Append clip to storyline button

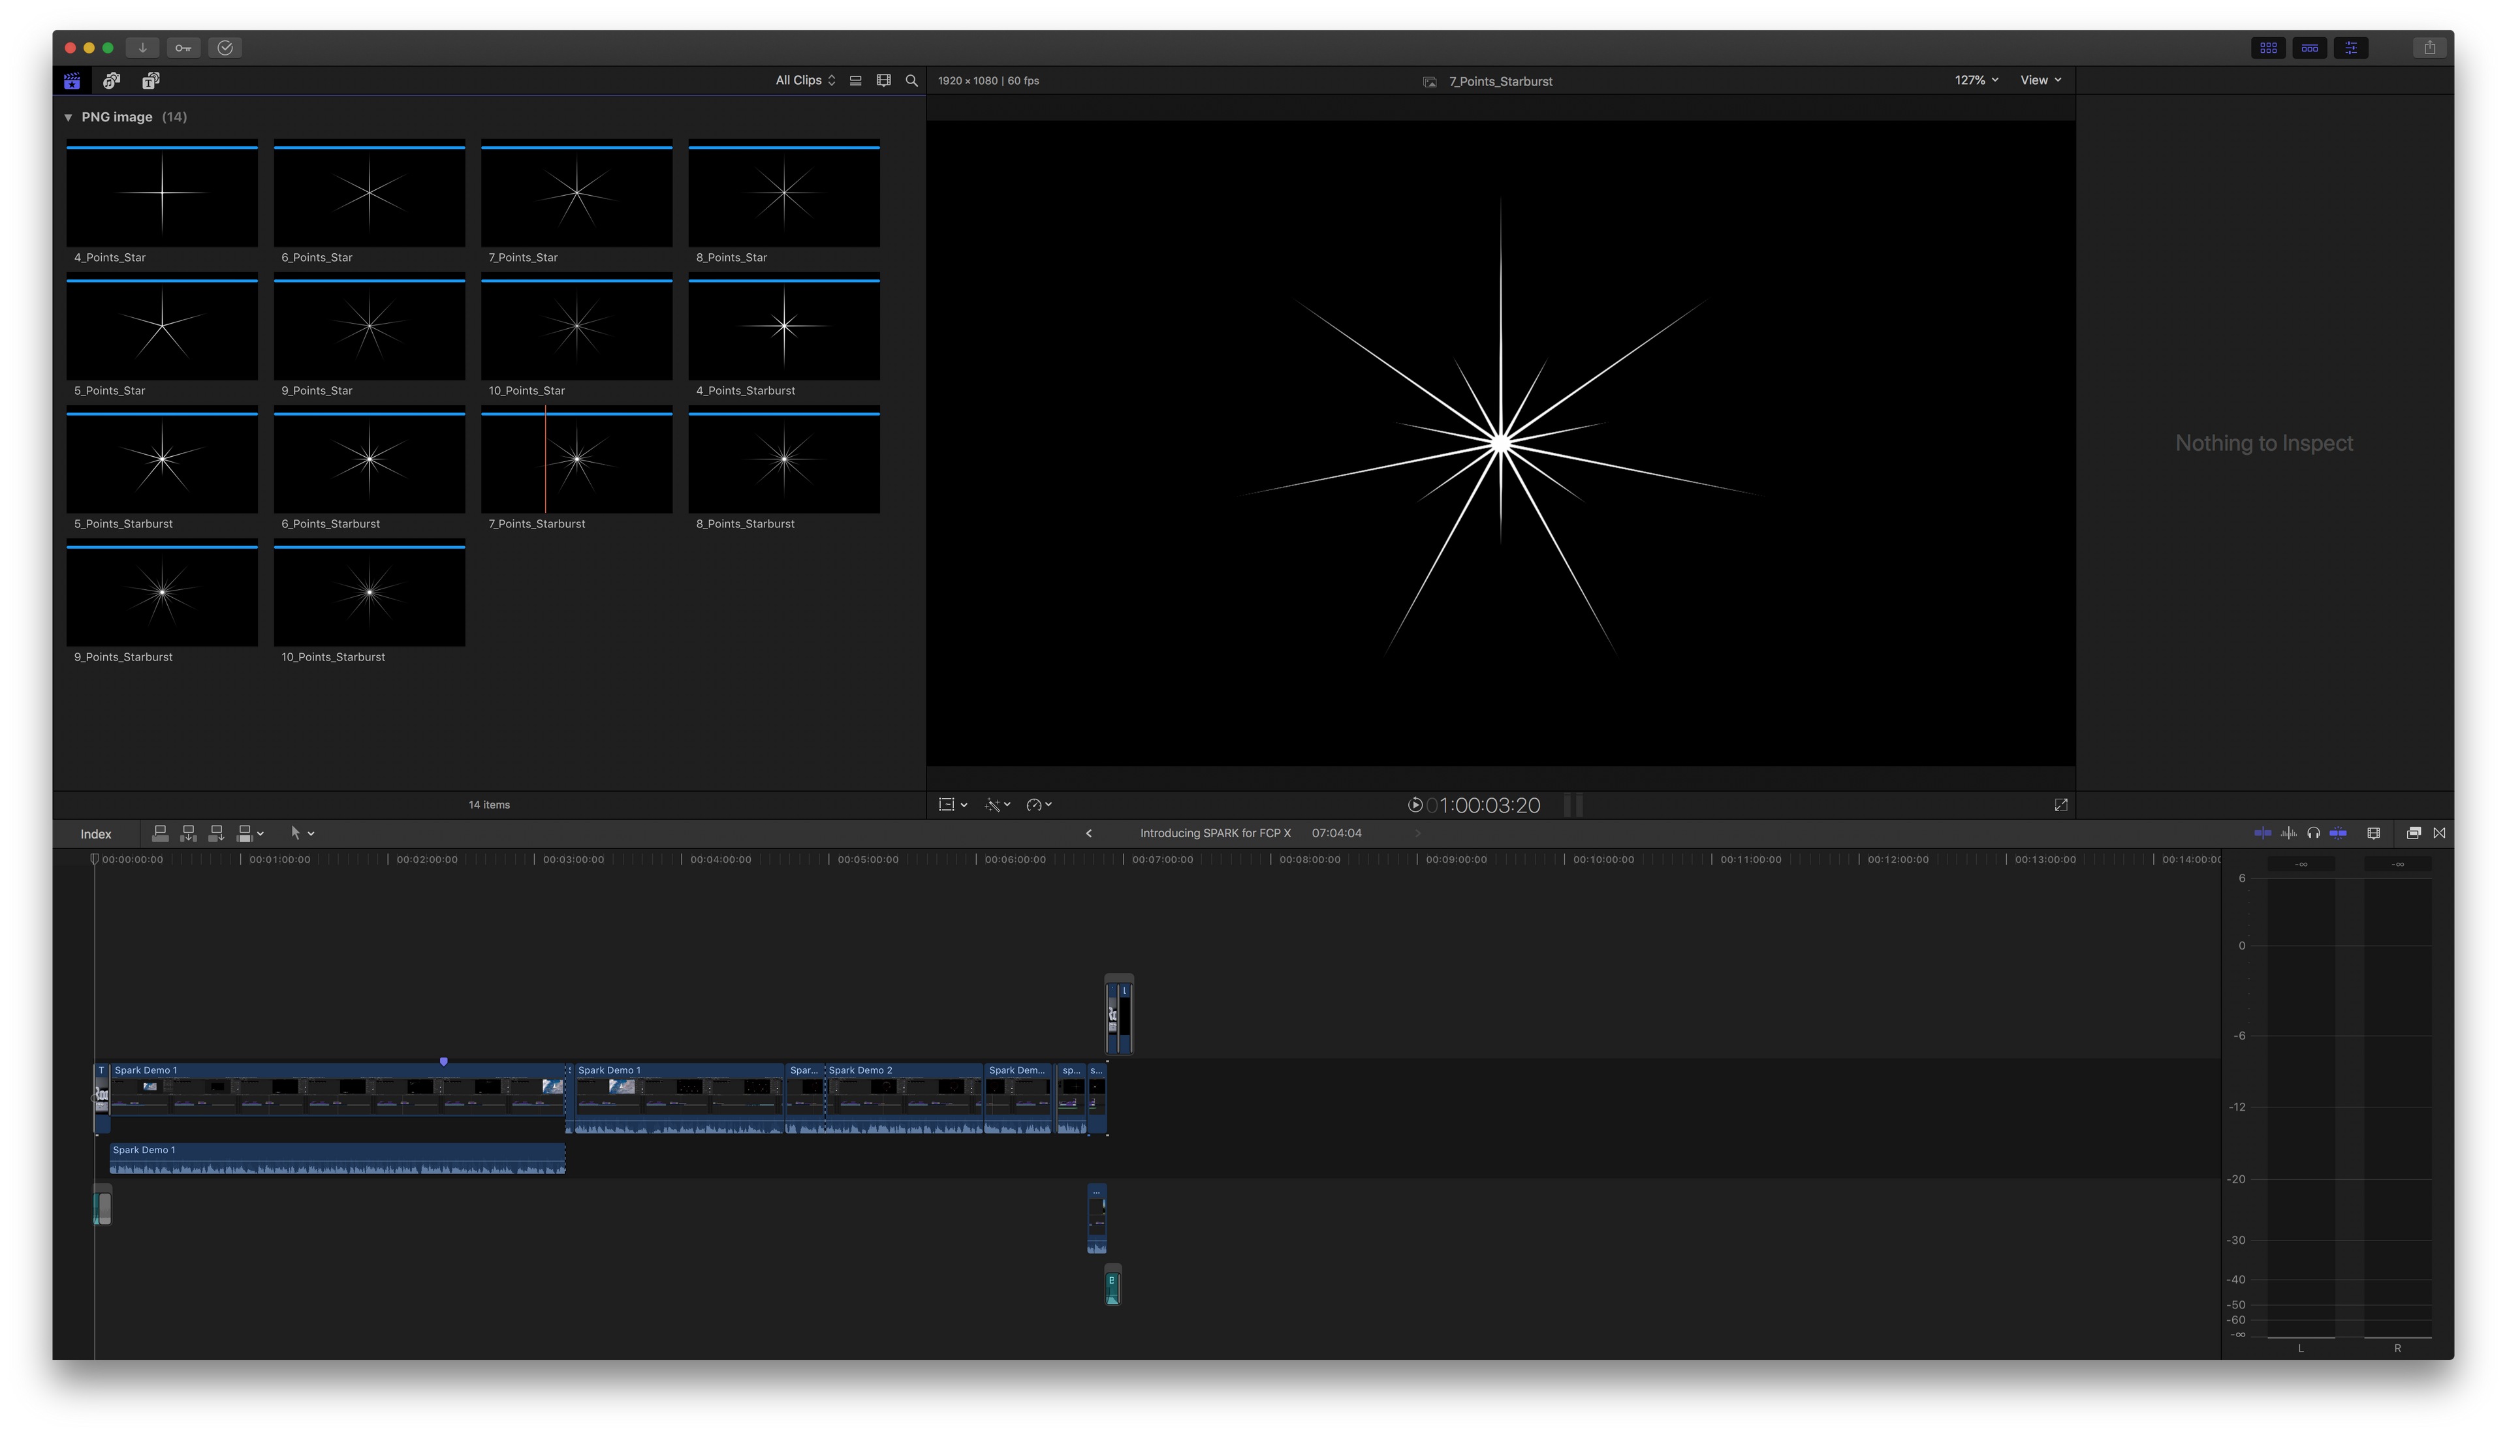coord(216,834)
